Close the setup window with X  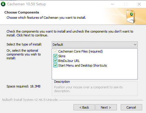click(139, 4)
